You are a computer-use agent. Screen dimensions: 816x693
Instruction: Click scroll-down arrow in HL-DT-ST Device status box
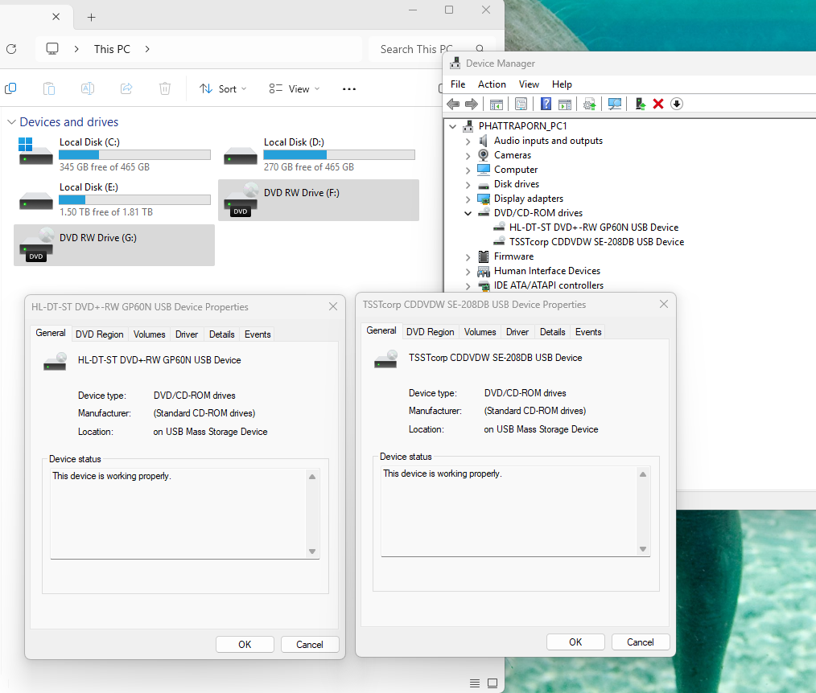312,551
